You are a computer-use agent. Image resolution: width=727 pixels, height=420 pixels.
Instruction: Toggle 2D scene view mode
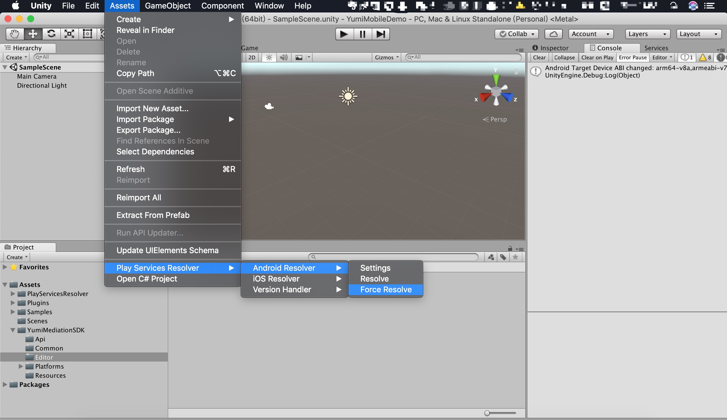tap(252, 57)
